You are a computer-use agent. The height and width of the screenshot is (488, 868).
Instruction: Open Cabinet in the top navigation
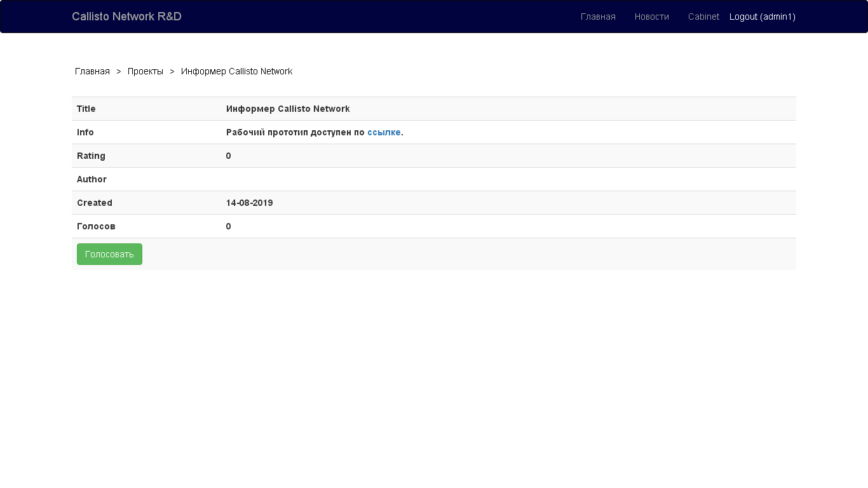click(x=703, y=17)
